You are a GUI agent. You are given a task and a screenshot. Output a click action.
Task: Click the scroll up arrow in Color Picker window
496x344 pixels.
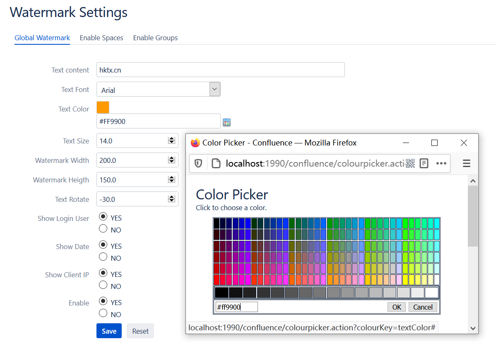click(x=473, y=181)
